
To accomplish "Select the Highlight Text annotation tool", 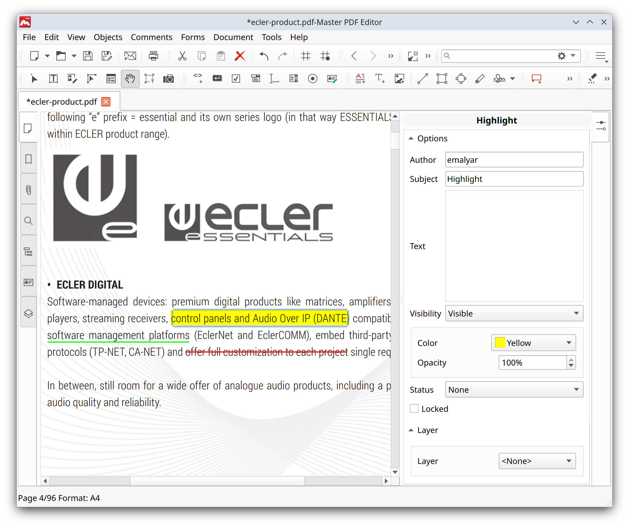I will point(360,79).
